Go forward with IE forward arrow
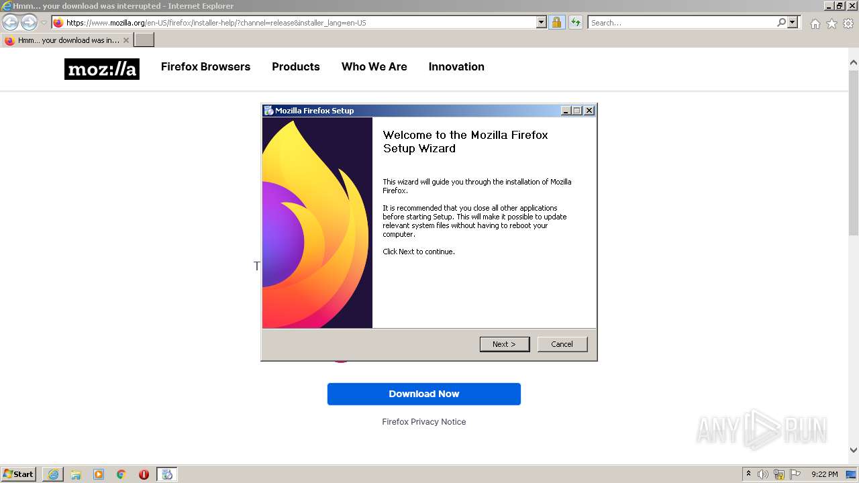Image resolution: width=859 pixels, height=483 pixels. tap(29, 23)
